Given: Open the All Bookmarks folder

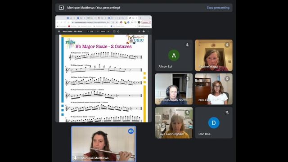Looking at the screenshot, I should coord(144,26).
